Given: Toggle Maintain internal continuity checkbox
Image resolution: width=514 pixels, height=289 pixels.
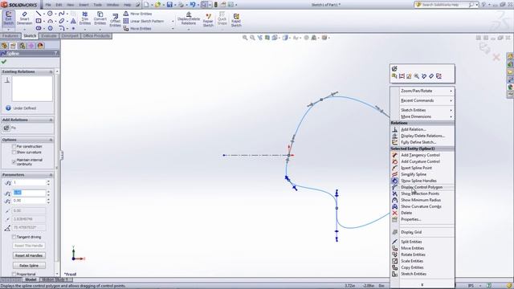Looking at the screenshot, I should click(14, 161).
